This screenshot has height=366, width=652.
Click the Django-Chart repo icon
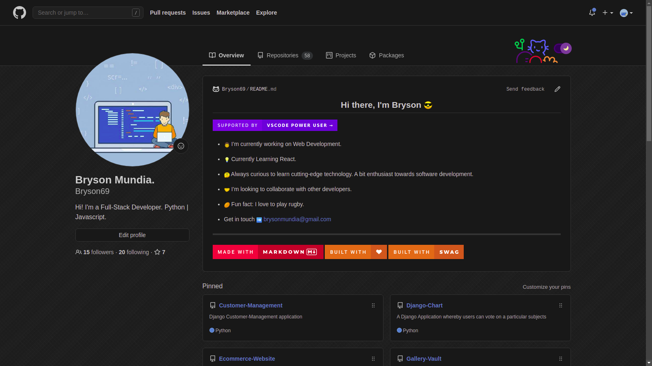tap(400, 305)
